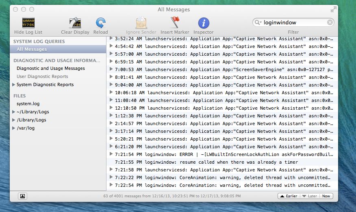Viewport: 356px width, 212px height.
Task: Select the 5:20:21 PM launchservicesd row
Action: pyautogui.click(x=222, y=139)
